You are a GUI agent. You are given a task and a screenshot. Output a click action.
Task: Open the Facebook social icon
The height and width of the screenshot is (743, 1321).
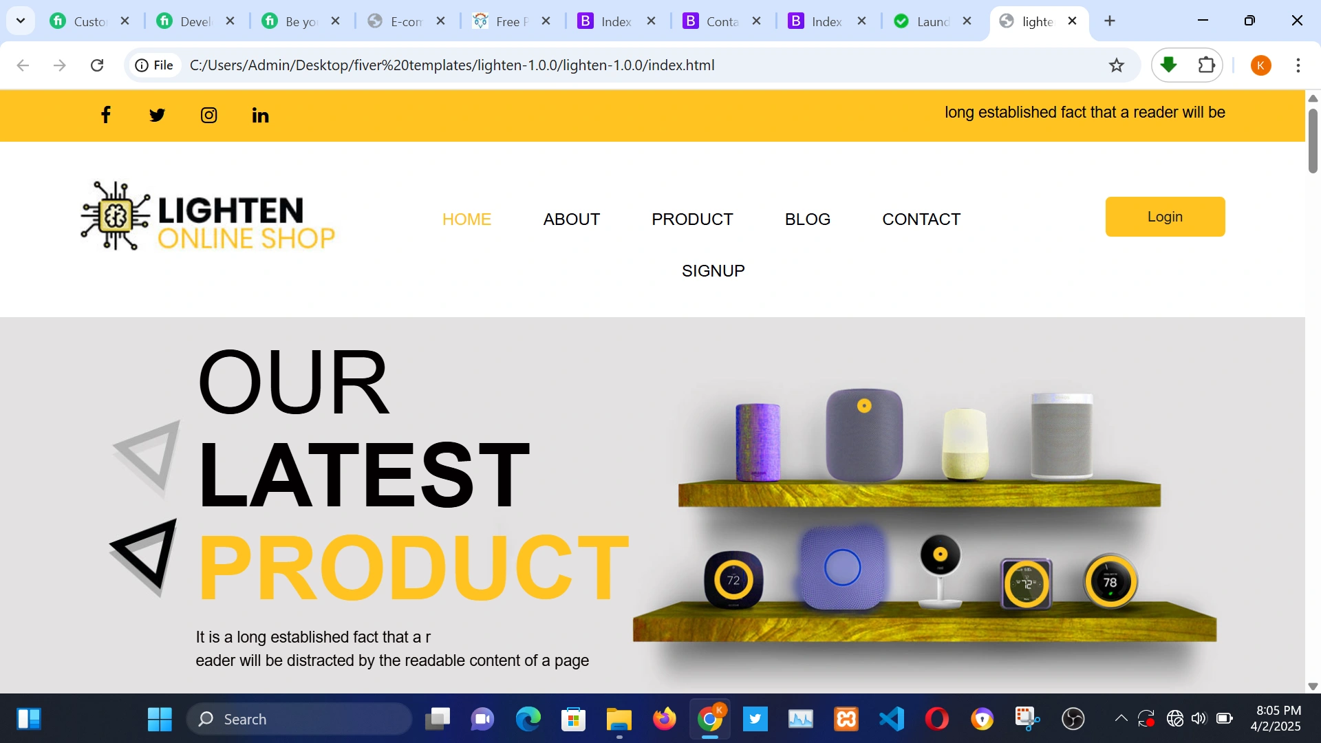pyautogui.click(x=105, y=115)
